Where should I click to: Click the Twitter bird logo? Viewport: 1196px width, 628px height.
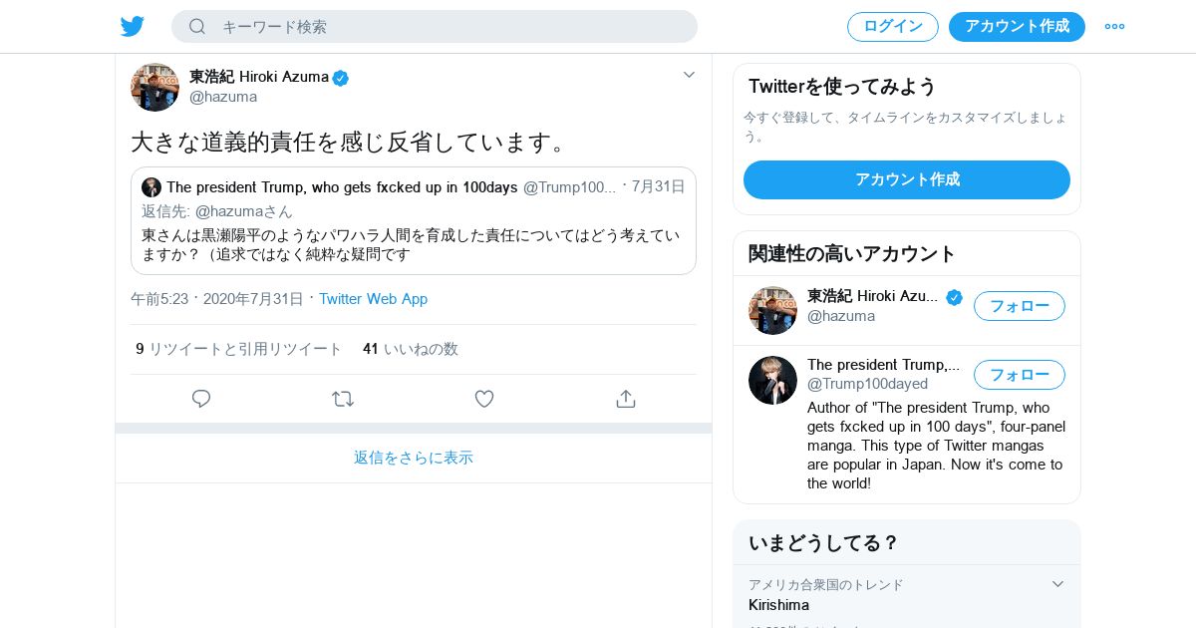(x=133, y=26)
